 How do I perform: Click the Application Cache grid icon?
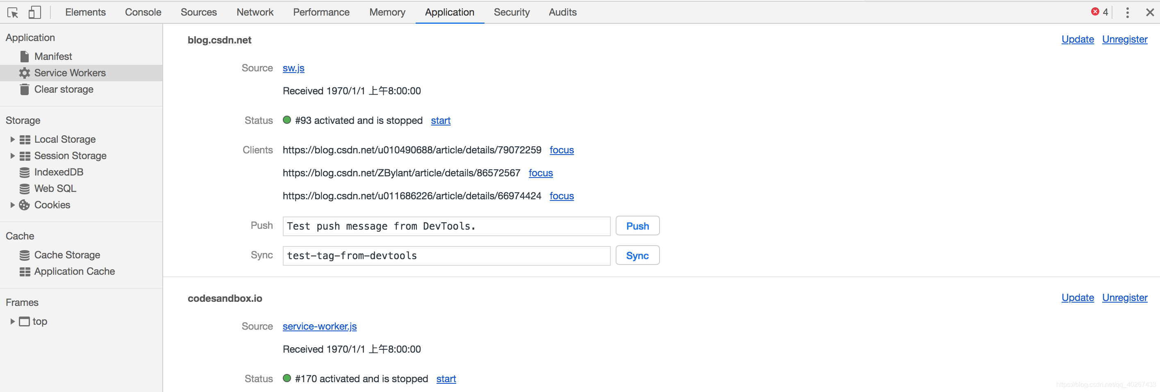25,272
